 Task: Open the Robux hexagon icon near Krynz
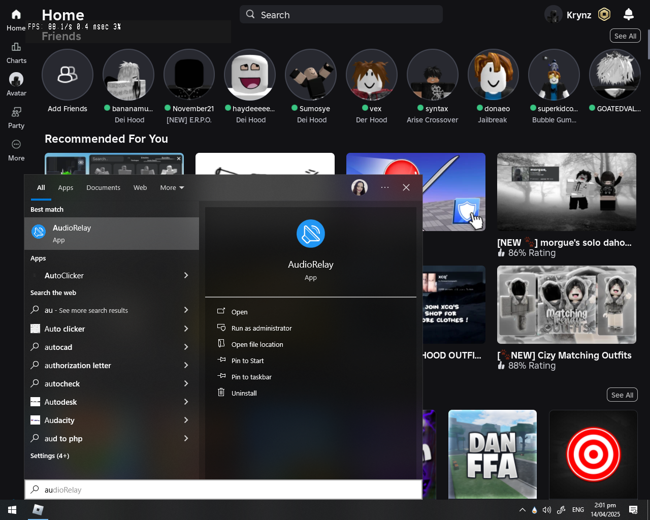[x=604, y=15]
